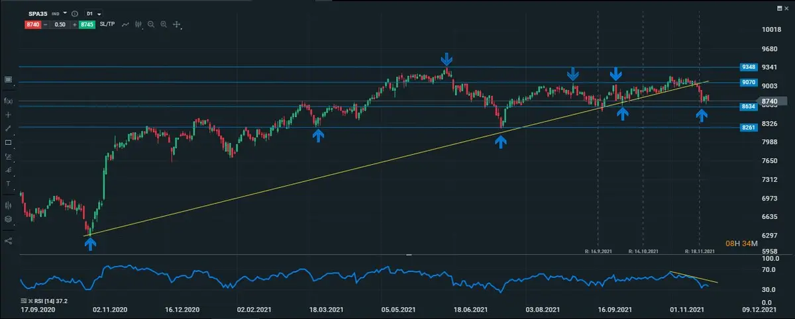Zoom in the chart with magnifier

[x=164, y=24]
